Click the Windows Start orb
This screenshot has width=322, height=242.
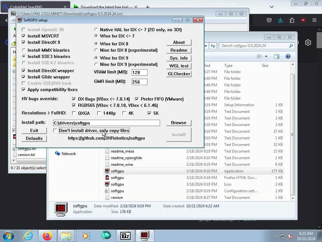(x=8, y=236)
